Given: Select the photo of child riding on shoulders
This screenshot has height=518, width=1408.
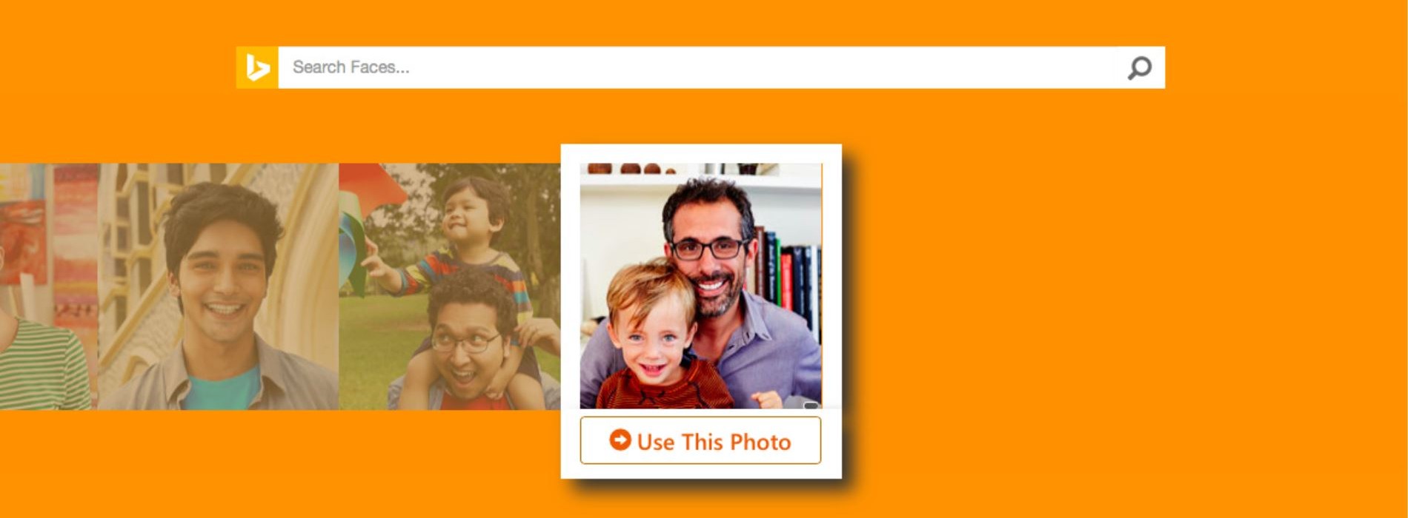Looking at the screenshot, I should click(x=450, y=286).
